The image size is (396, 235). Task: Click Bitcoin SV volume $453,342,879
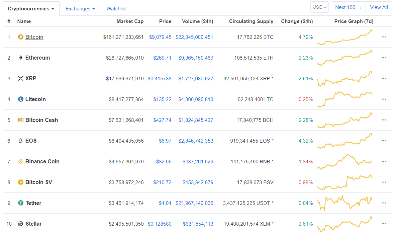click(198, 182)
